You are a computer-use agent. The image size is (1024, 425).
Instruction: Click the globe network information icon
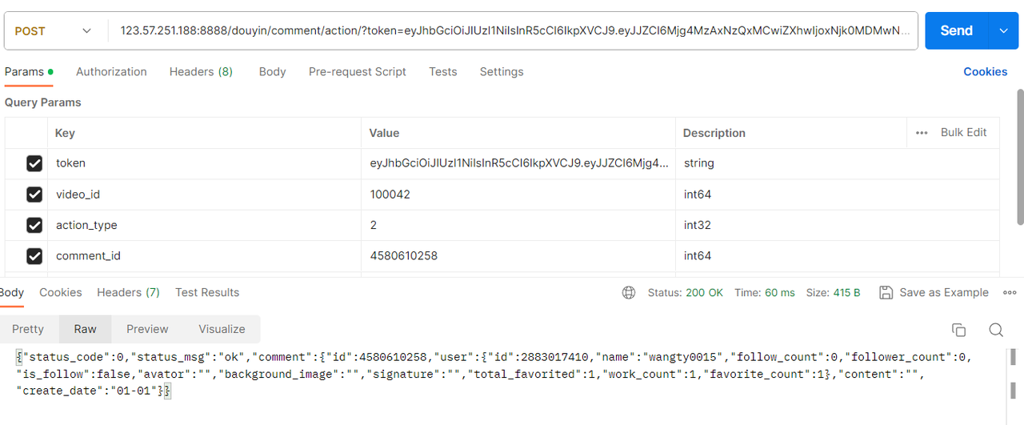[x=629, y=293]
